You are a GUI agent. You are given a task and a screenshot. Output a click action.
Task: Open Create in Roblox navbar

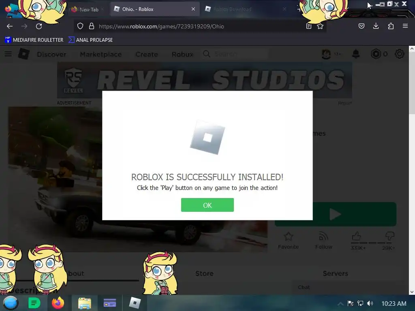tap(147, 54)
